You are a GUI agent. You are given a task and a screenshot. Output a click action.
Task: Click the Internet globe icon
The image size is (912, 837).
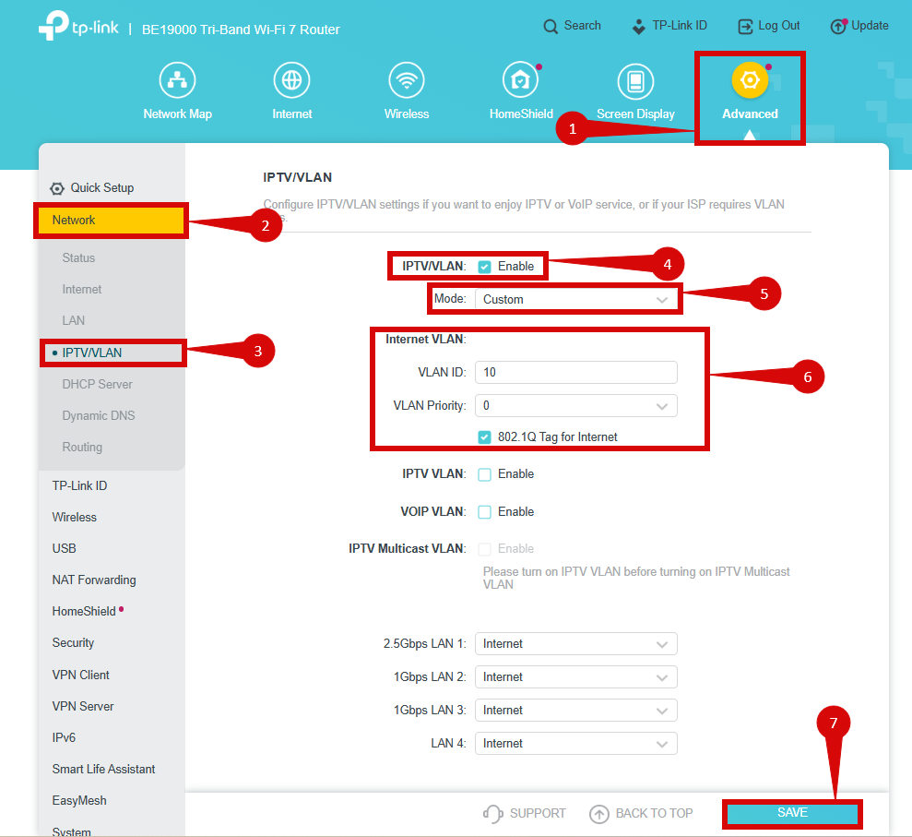click(x=291, y=80)
